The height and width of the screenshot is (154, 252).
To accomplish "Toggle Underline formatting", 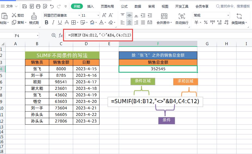I will 60,22.
